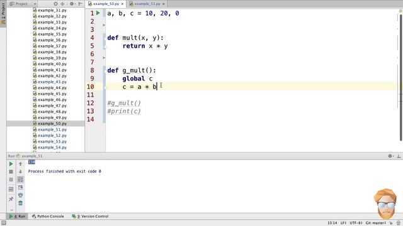Open UTF-8 file encoding selector
The height and width of the screenshot is (226, 403).
pyautogui.click(x=356, y=223)
